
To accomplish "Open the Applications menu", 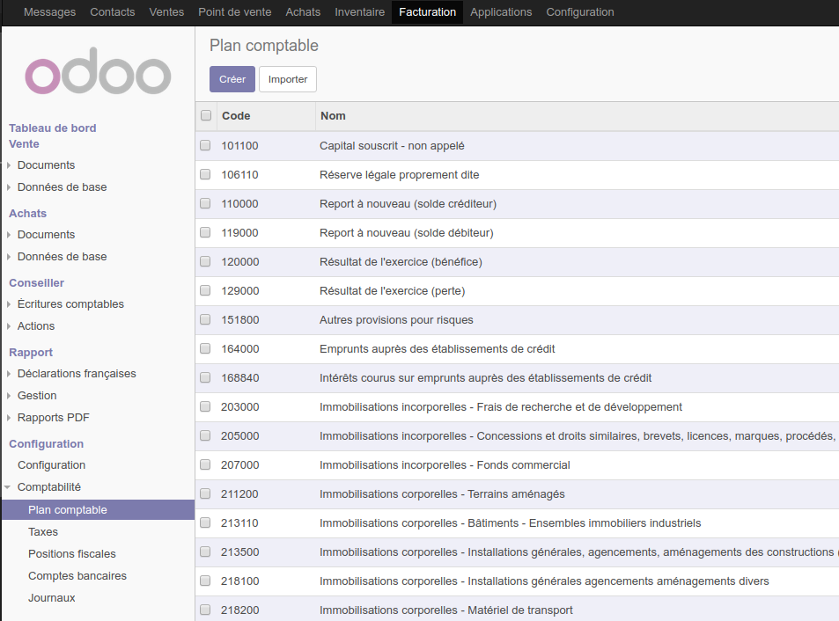I will click(501, 12).
